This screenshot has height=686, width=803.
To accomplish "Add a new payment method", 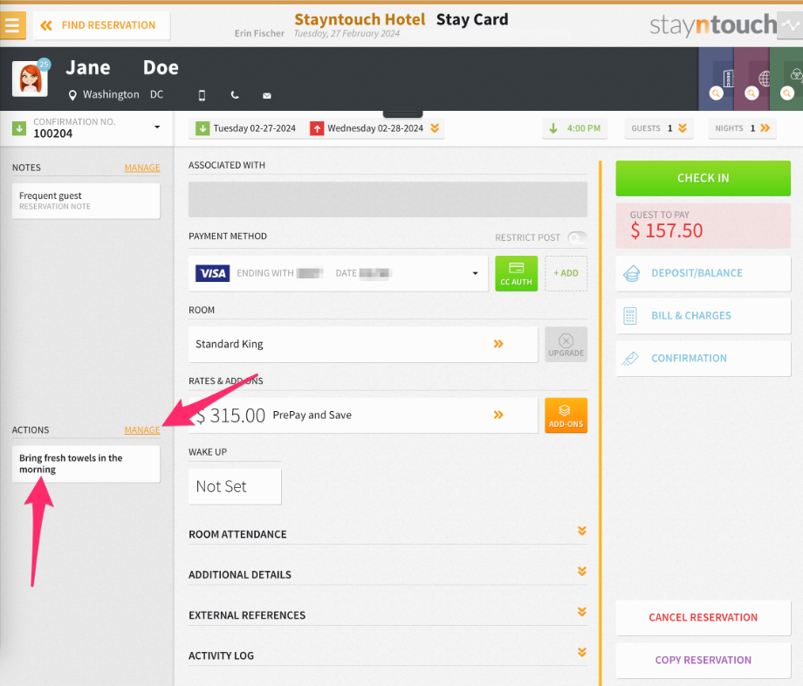I will click(x=566, y=273).
